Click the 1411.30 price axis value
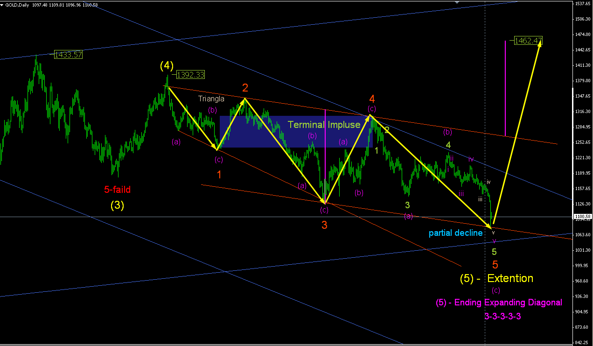 pyautogui.click(x=583, y=65)
